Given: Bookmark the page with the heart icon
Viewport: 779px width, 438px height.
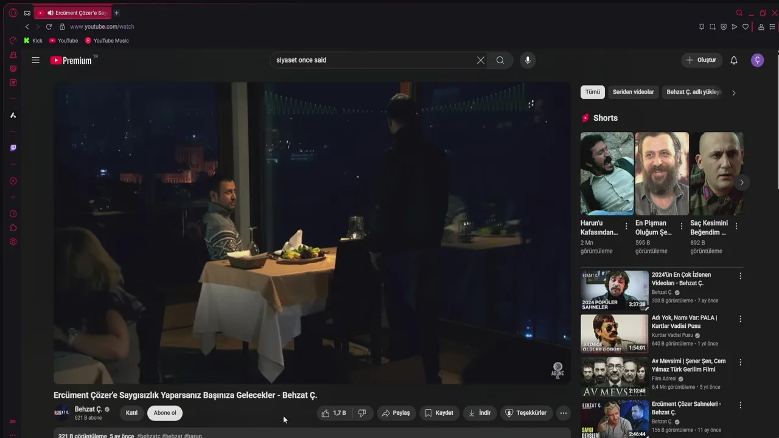Looking at the screenshot, I should [x=746, y=27].
